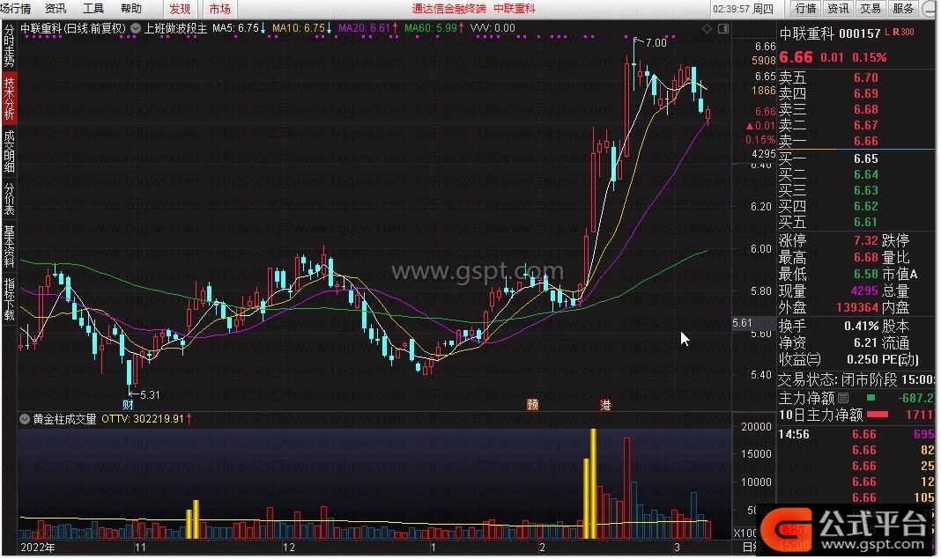Image resolution: width=941 pixels, height=559 pixels.
Task: Switch to the 市场 tab
Action: tap(219, 9)
